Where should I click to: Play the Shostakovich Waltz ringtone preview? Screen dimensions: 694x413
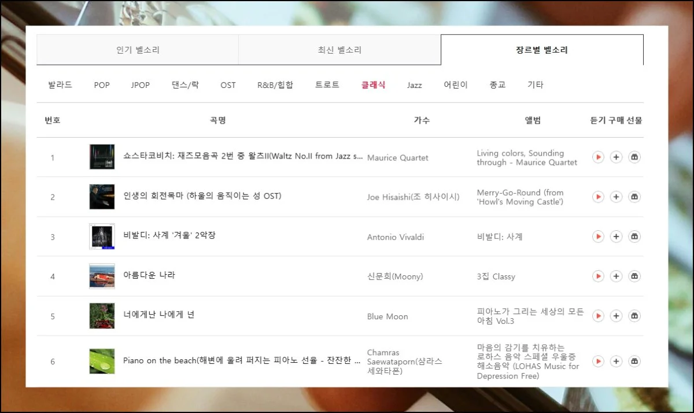click(598, 157)
